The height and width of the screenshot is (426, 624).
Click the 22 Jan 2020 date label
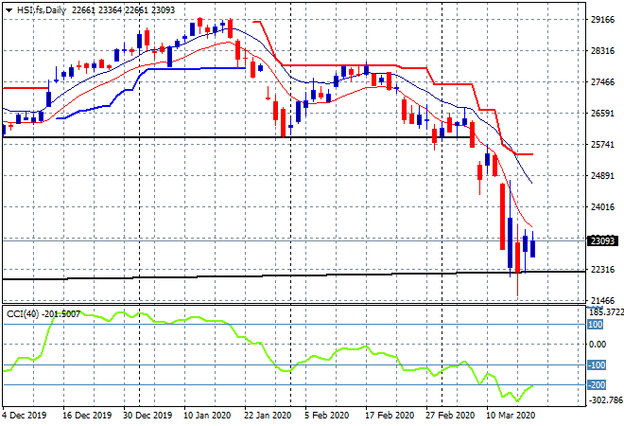point(268,416)
